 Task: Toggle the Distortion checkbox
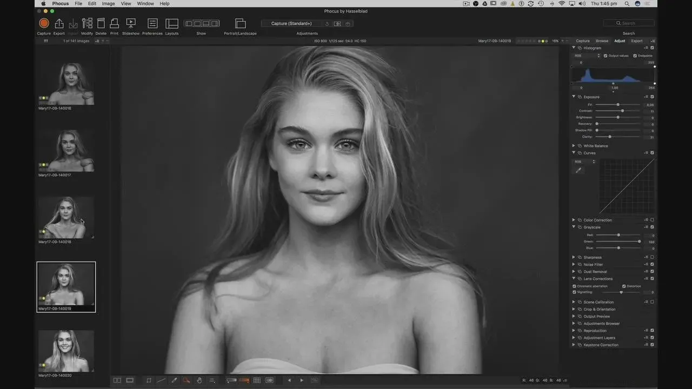coord(624,286)
